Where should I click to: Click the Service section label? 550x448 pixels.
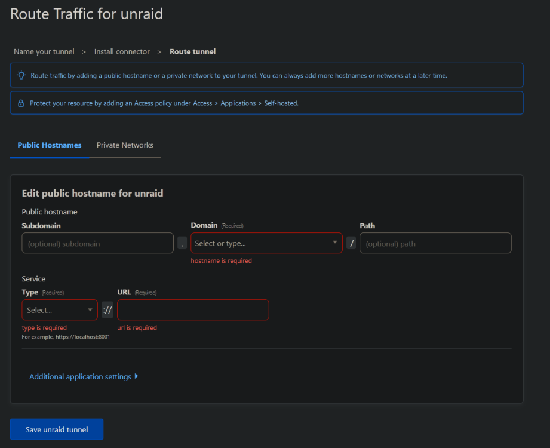click(x=33, y=279)
